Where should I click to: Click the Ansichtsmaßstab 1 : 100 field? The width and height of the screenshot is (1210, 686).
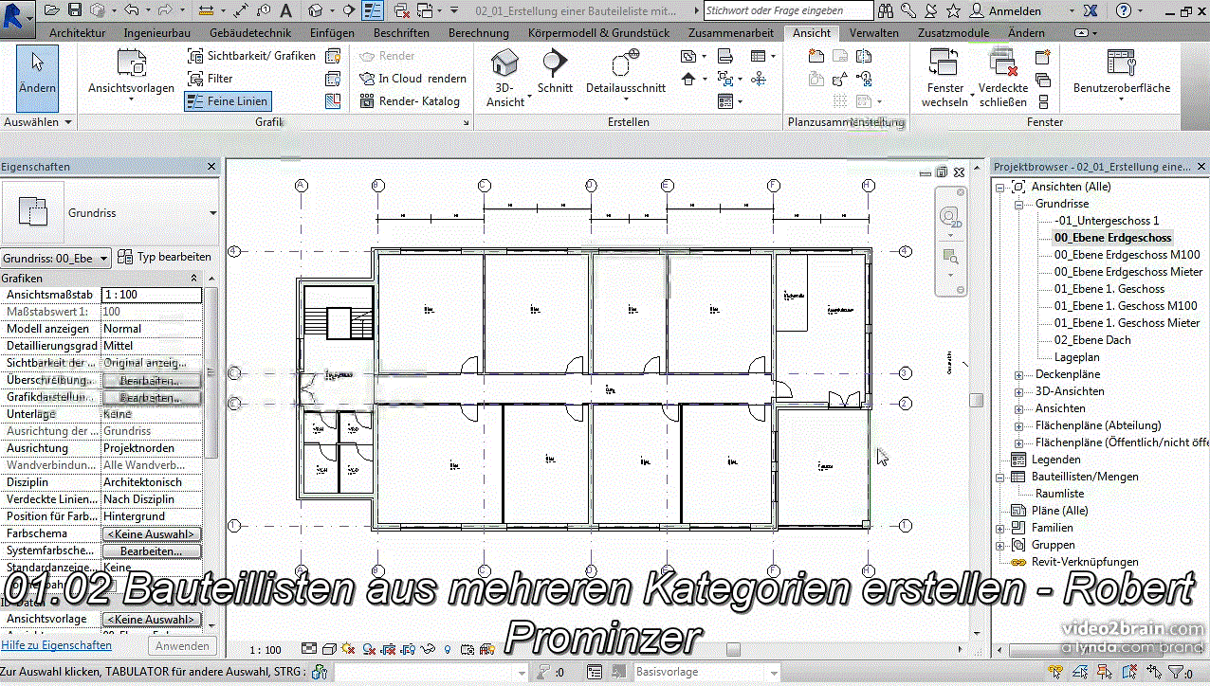pos(152,295)
